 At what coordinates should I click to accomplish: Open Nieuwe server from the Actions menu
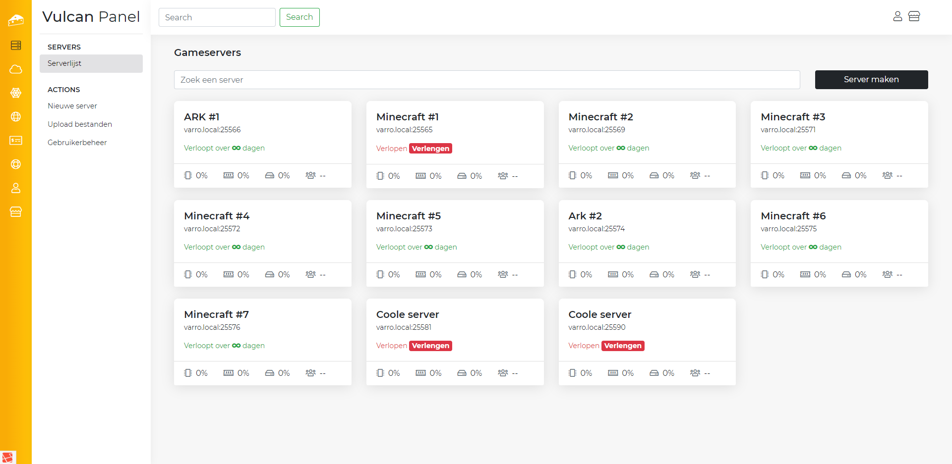click(72, 106)
